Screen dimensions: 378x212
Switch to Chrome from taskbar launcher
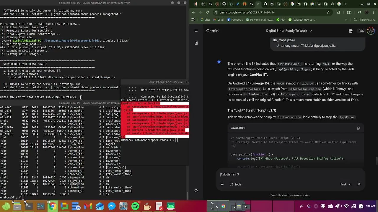tap(52, 206)
